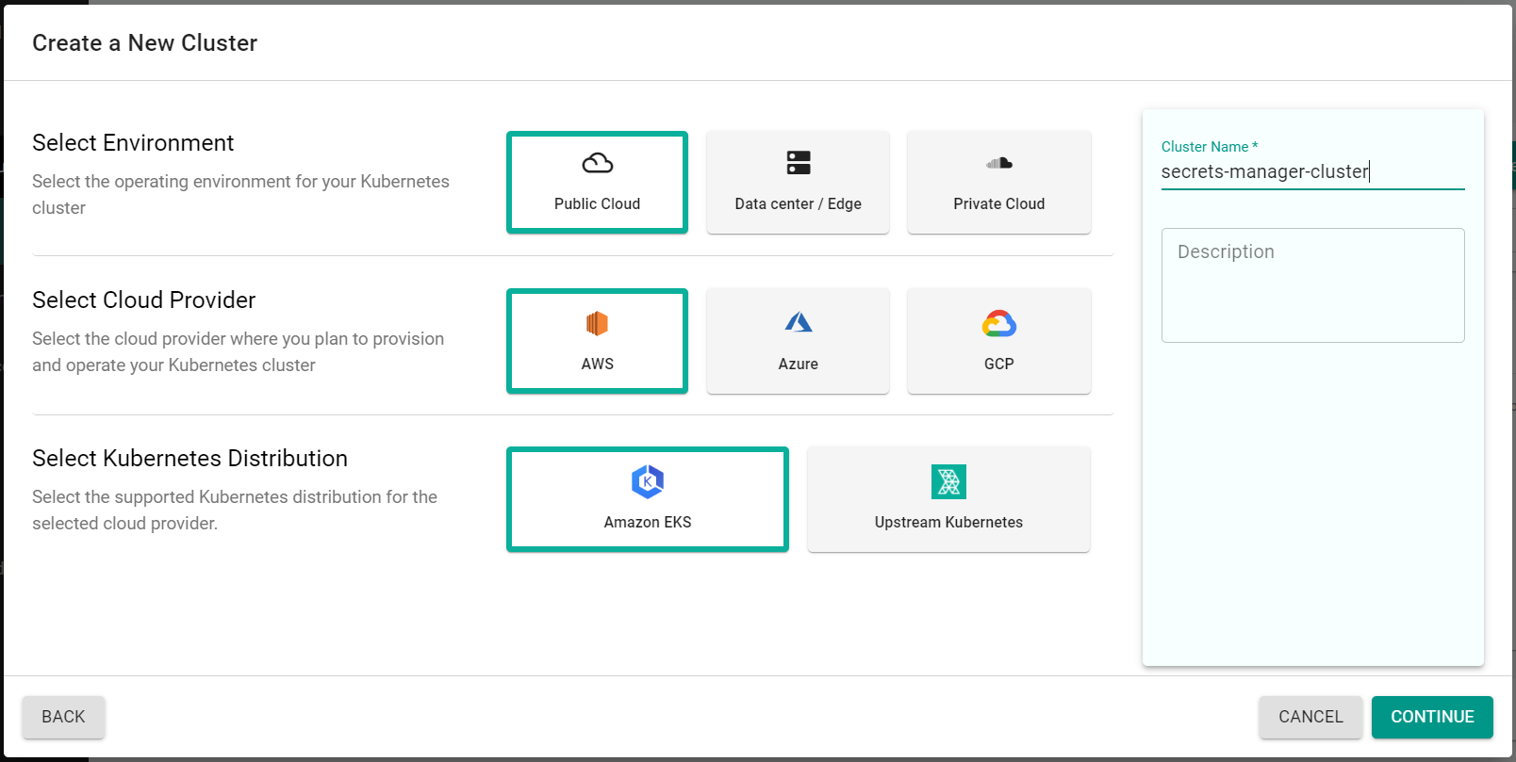Cancel cluster creation
The width and height of the screenshot is (1516, 762).
click(x=1310, y=717)
